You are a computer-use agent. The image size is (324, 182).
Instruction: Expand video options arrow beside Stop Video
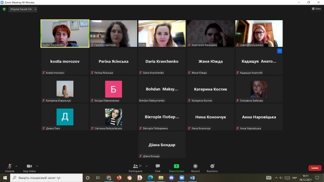(x=37, y=166)
